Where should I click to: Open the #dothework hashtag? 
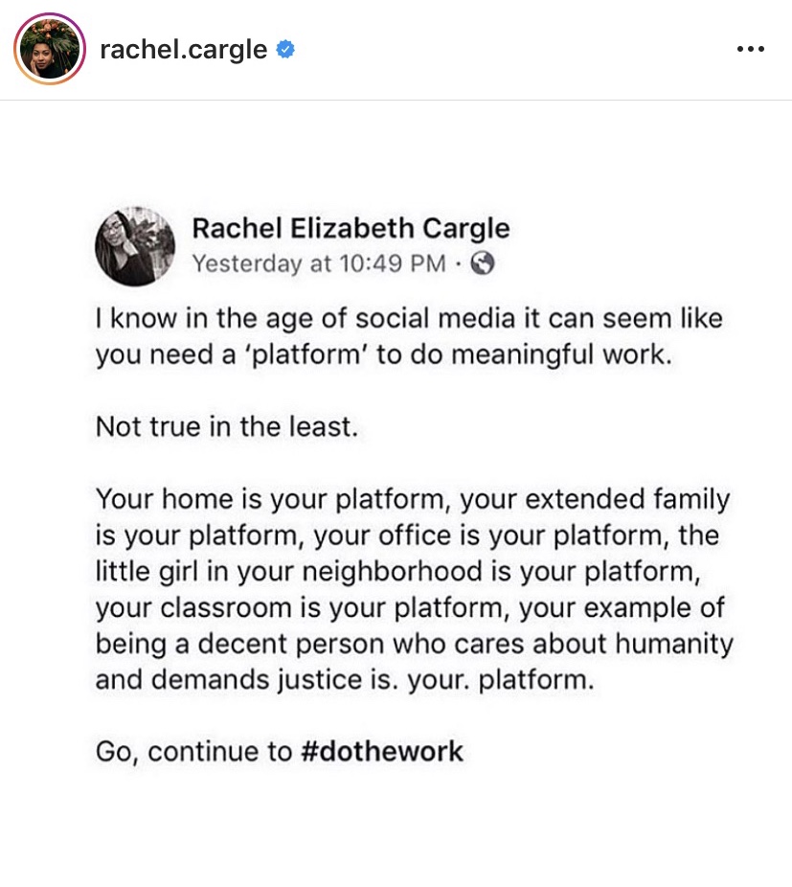pos(381,751)
